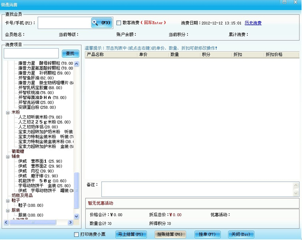
Task: Select 伊威 字母动物饼干 罐装
Action: click(45, 191)
